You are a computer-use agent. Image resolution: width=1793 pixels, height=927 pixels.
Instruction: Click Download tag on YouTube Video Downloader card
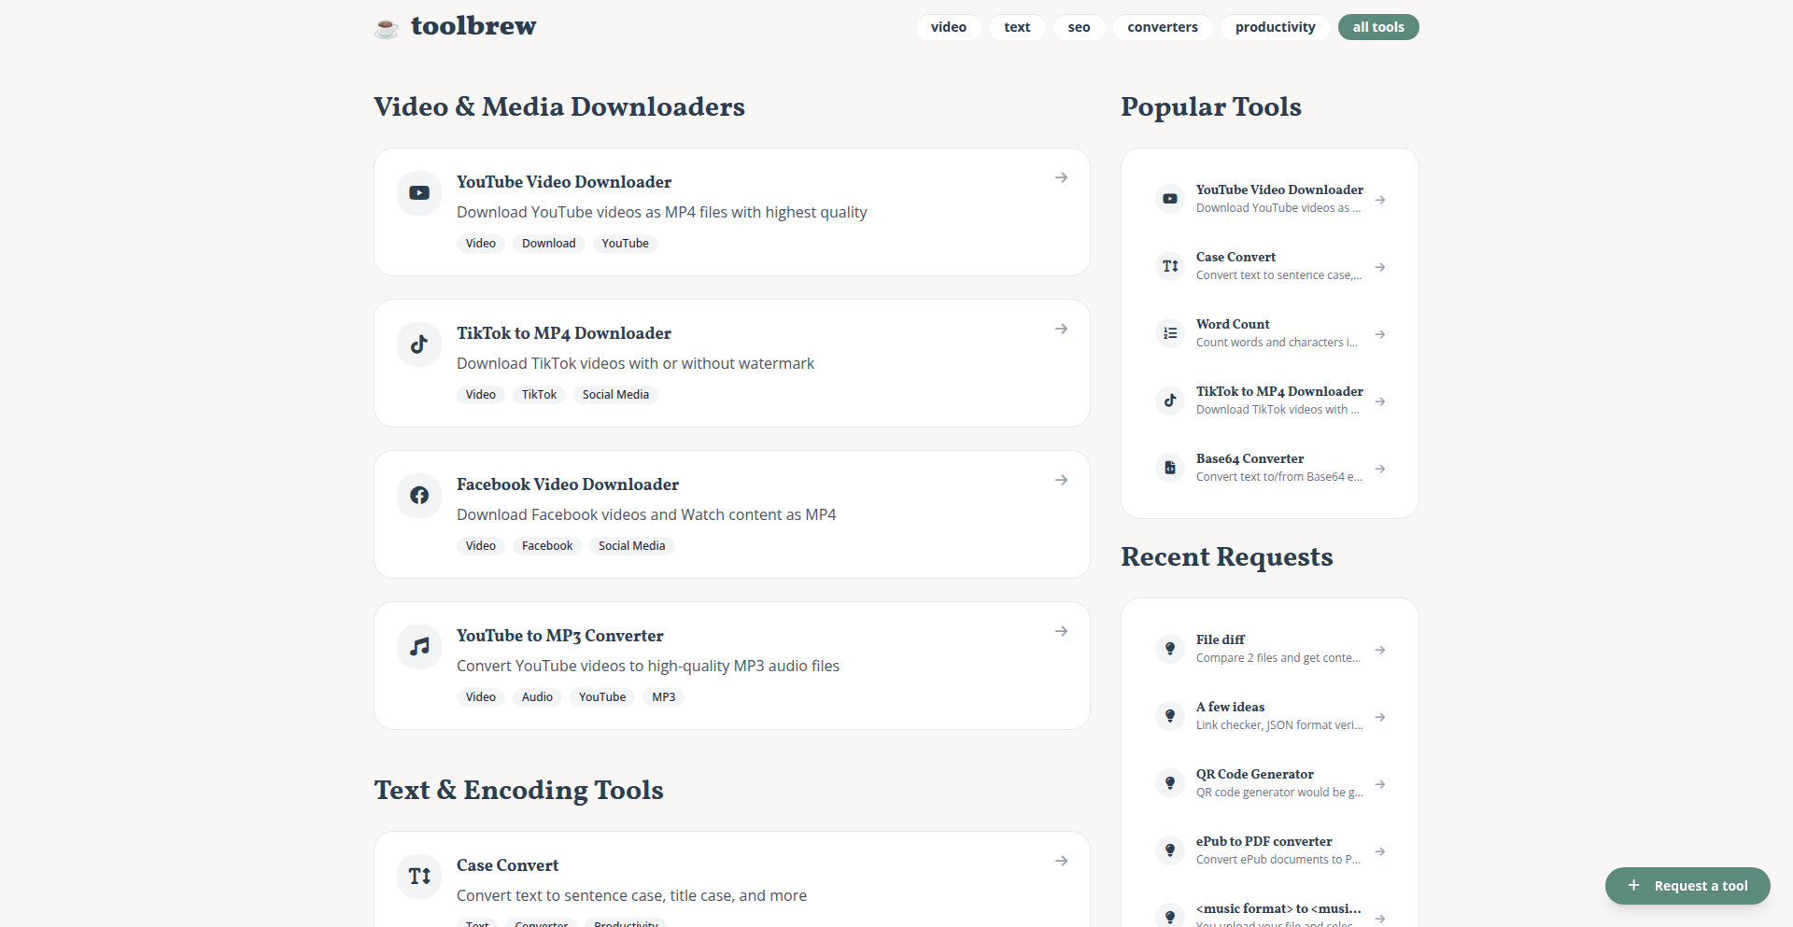[549, 244]
